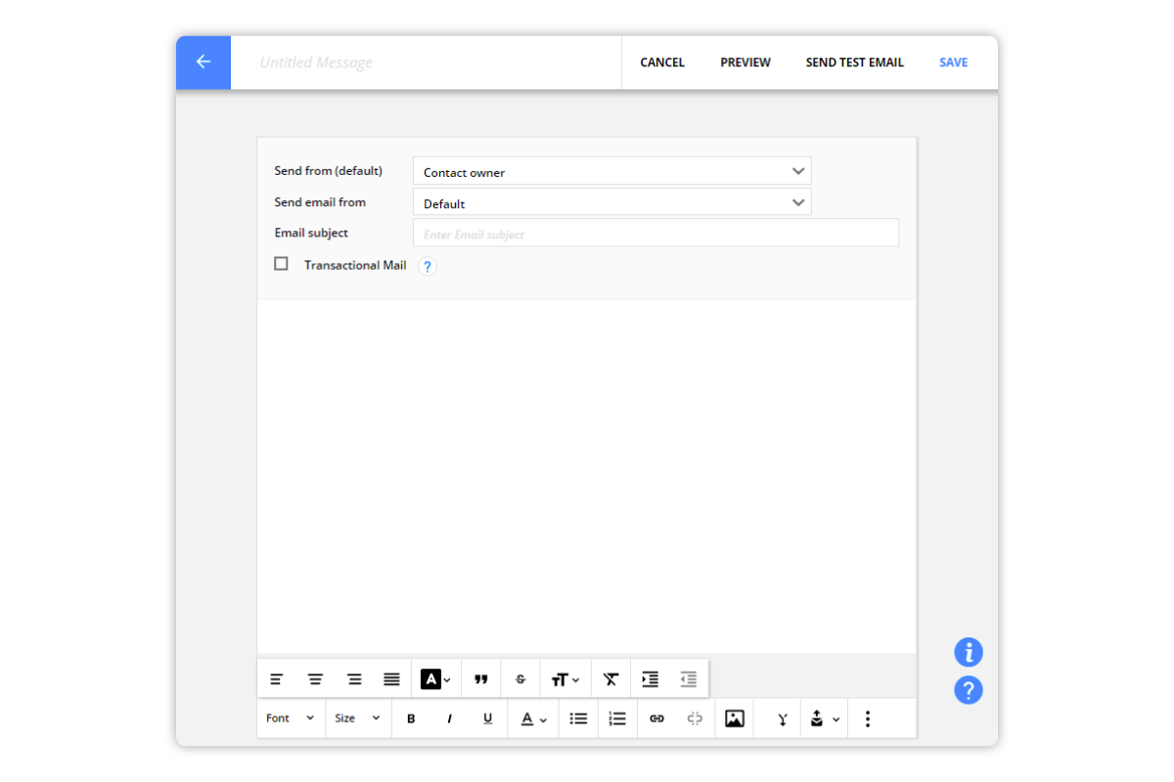
Task: Click the blue info circle icon
Action: tap(969, 652)
